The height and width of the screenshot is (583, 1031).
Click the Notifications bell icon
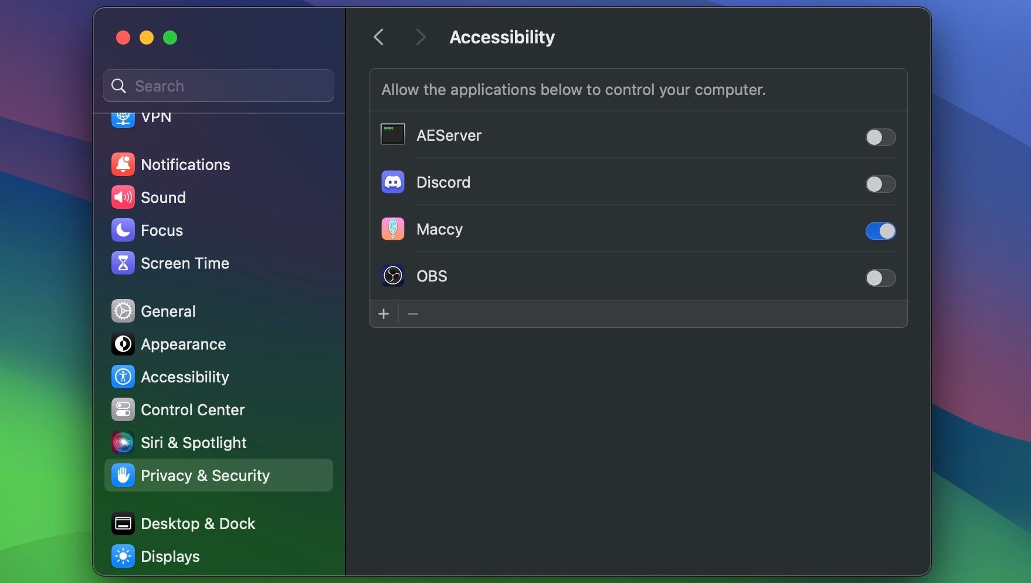point(123,164)
